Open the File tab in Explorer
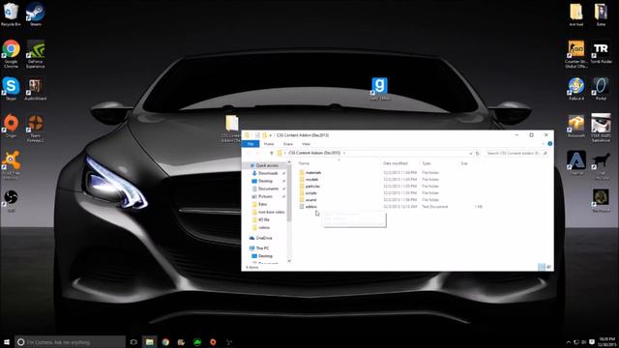The width and height of the screenshot is (619, 348). (x=251, y=144)
